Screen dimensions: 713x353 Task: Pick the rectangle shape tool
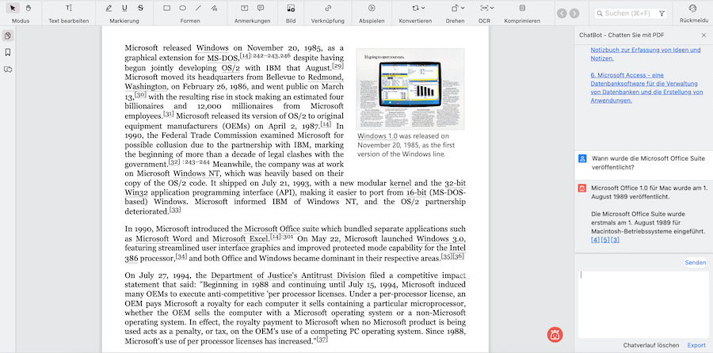pos(167,8)
